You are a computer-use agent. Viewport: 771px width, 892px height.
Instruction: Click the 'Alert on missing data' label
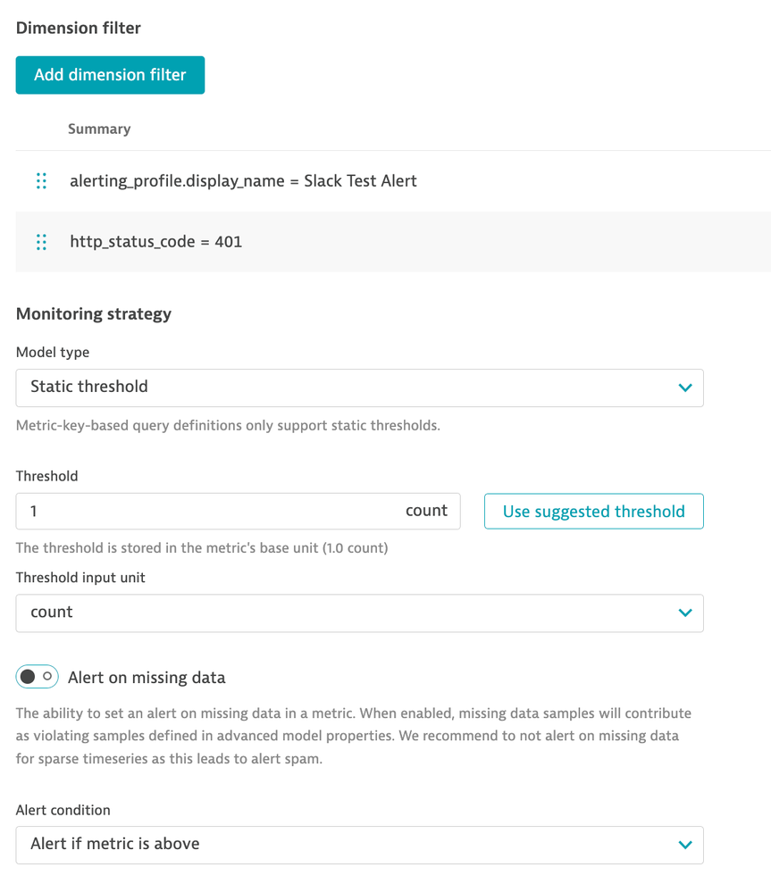(147, 678)
